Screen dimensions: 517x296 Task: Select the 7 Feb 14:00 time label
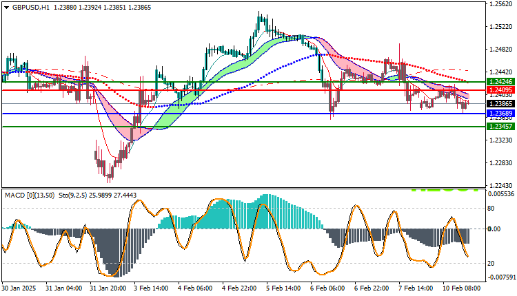pyautogui.click(x=417, y=288)
